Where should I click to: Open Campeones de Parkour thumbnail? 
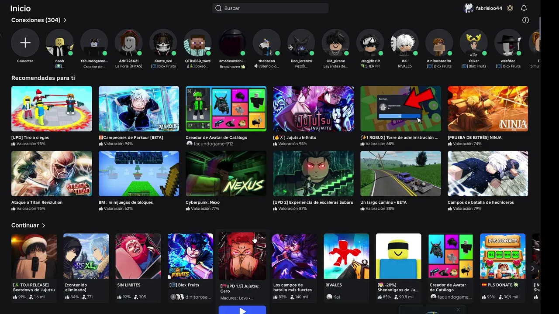(x=139, y=109)
